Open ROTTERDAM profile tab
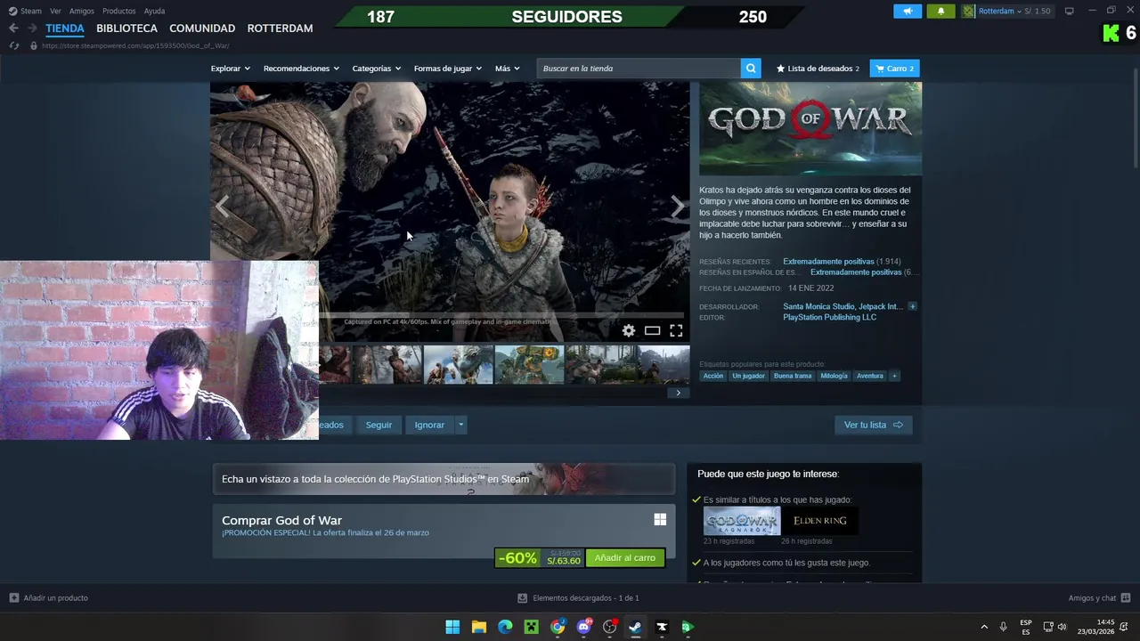Image resolution: width=1140 pixels, height=641 pixels. pyautogui.click(x=280, y=28)
